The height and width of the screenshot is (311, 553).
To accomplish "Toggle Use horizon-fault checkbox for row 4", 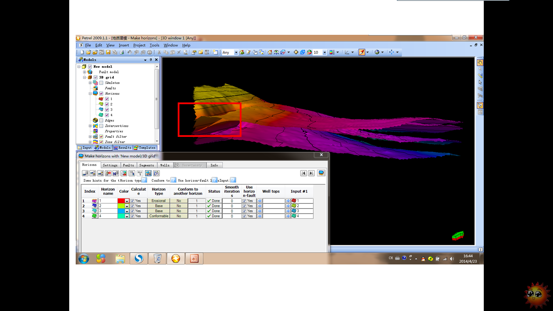I will [x=244, y=216].
